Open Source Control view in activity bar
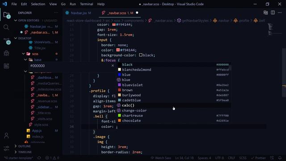Image resolution: width=286 pixels, height=161 pixels. pos(7,41)
